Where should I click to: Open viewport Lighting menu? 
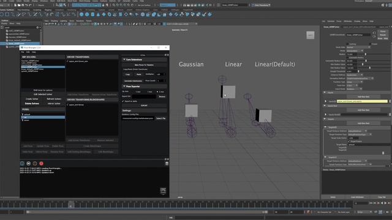click(x=64, y=21)
